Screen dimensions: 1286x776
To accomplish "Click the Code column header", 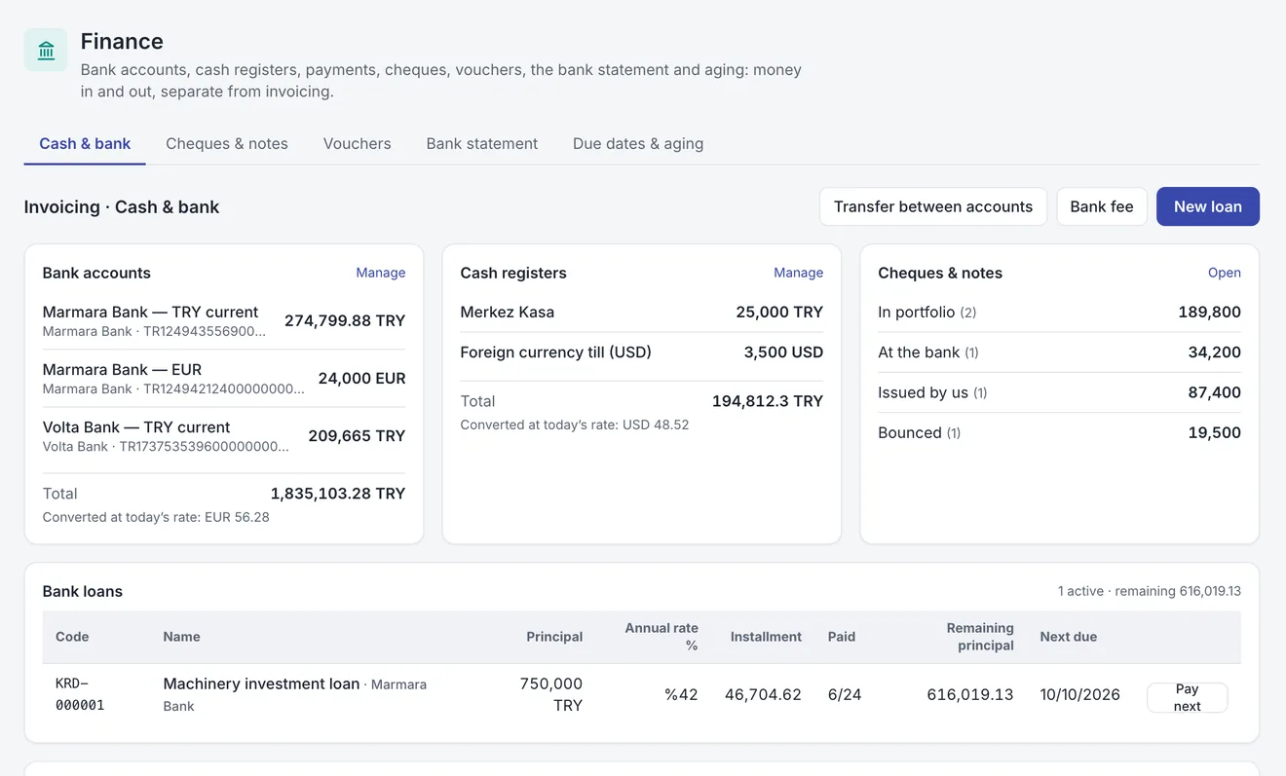I will 72,637.
